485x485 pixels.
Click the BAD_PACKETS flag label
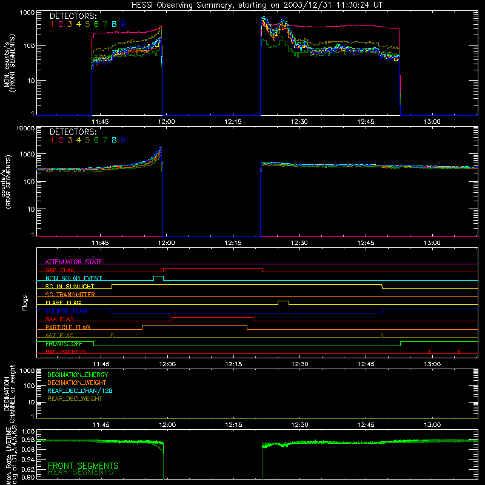tap(66, 352)
